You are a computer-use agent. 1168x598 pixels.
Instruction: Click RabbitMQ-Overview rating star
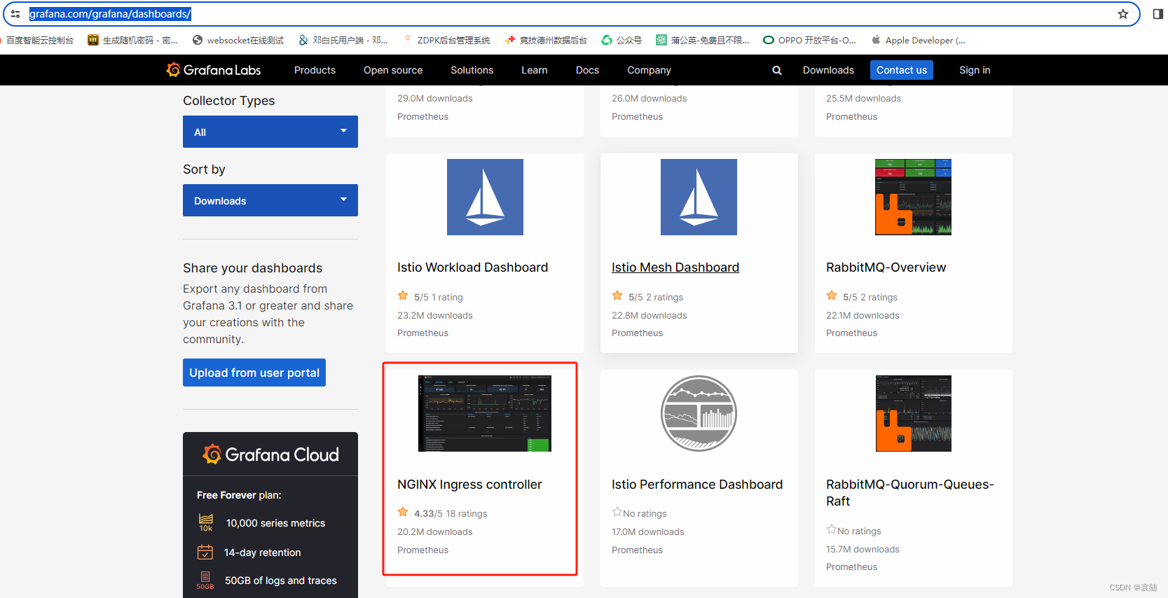832,295
